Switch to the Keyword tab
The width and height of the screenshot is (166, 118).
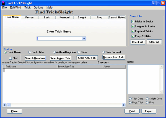(64, 17)
